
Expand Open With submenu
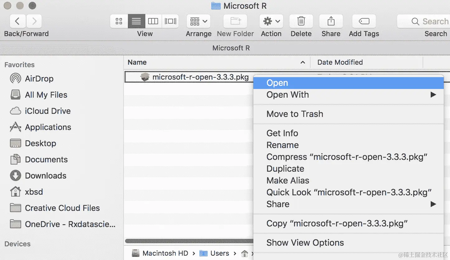pos(348,95)
